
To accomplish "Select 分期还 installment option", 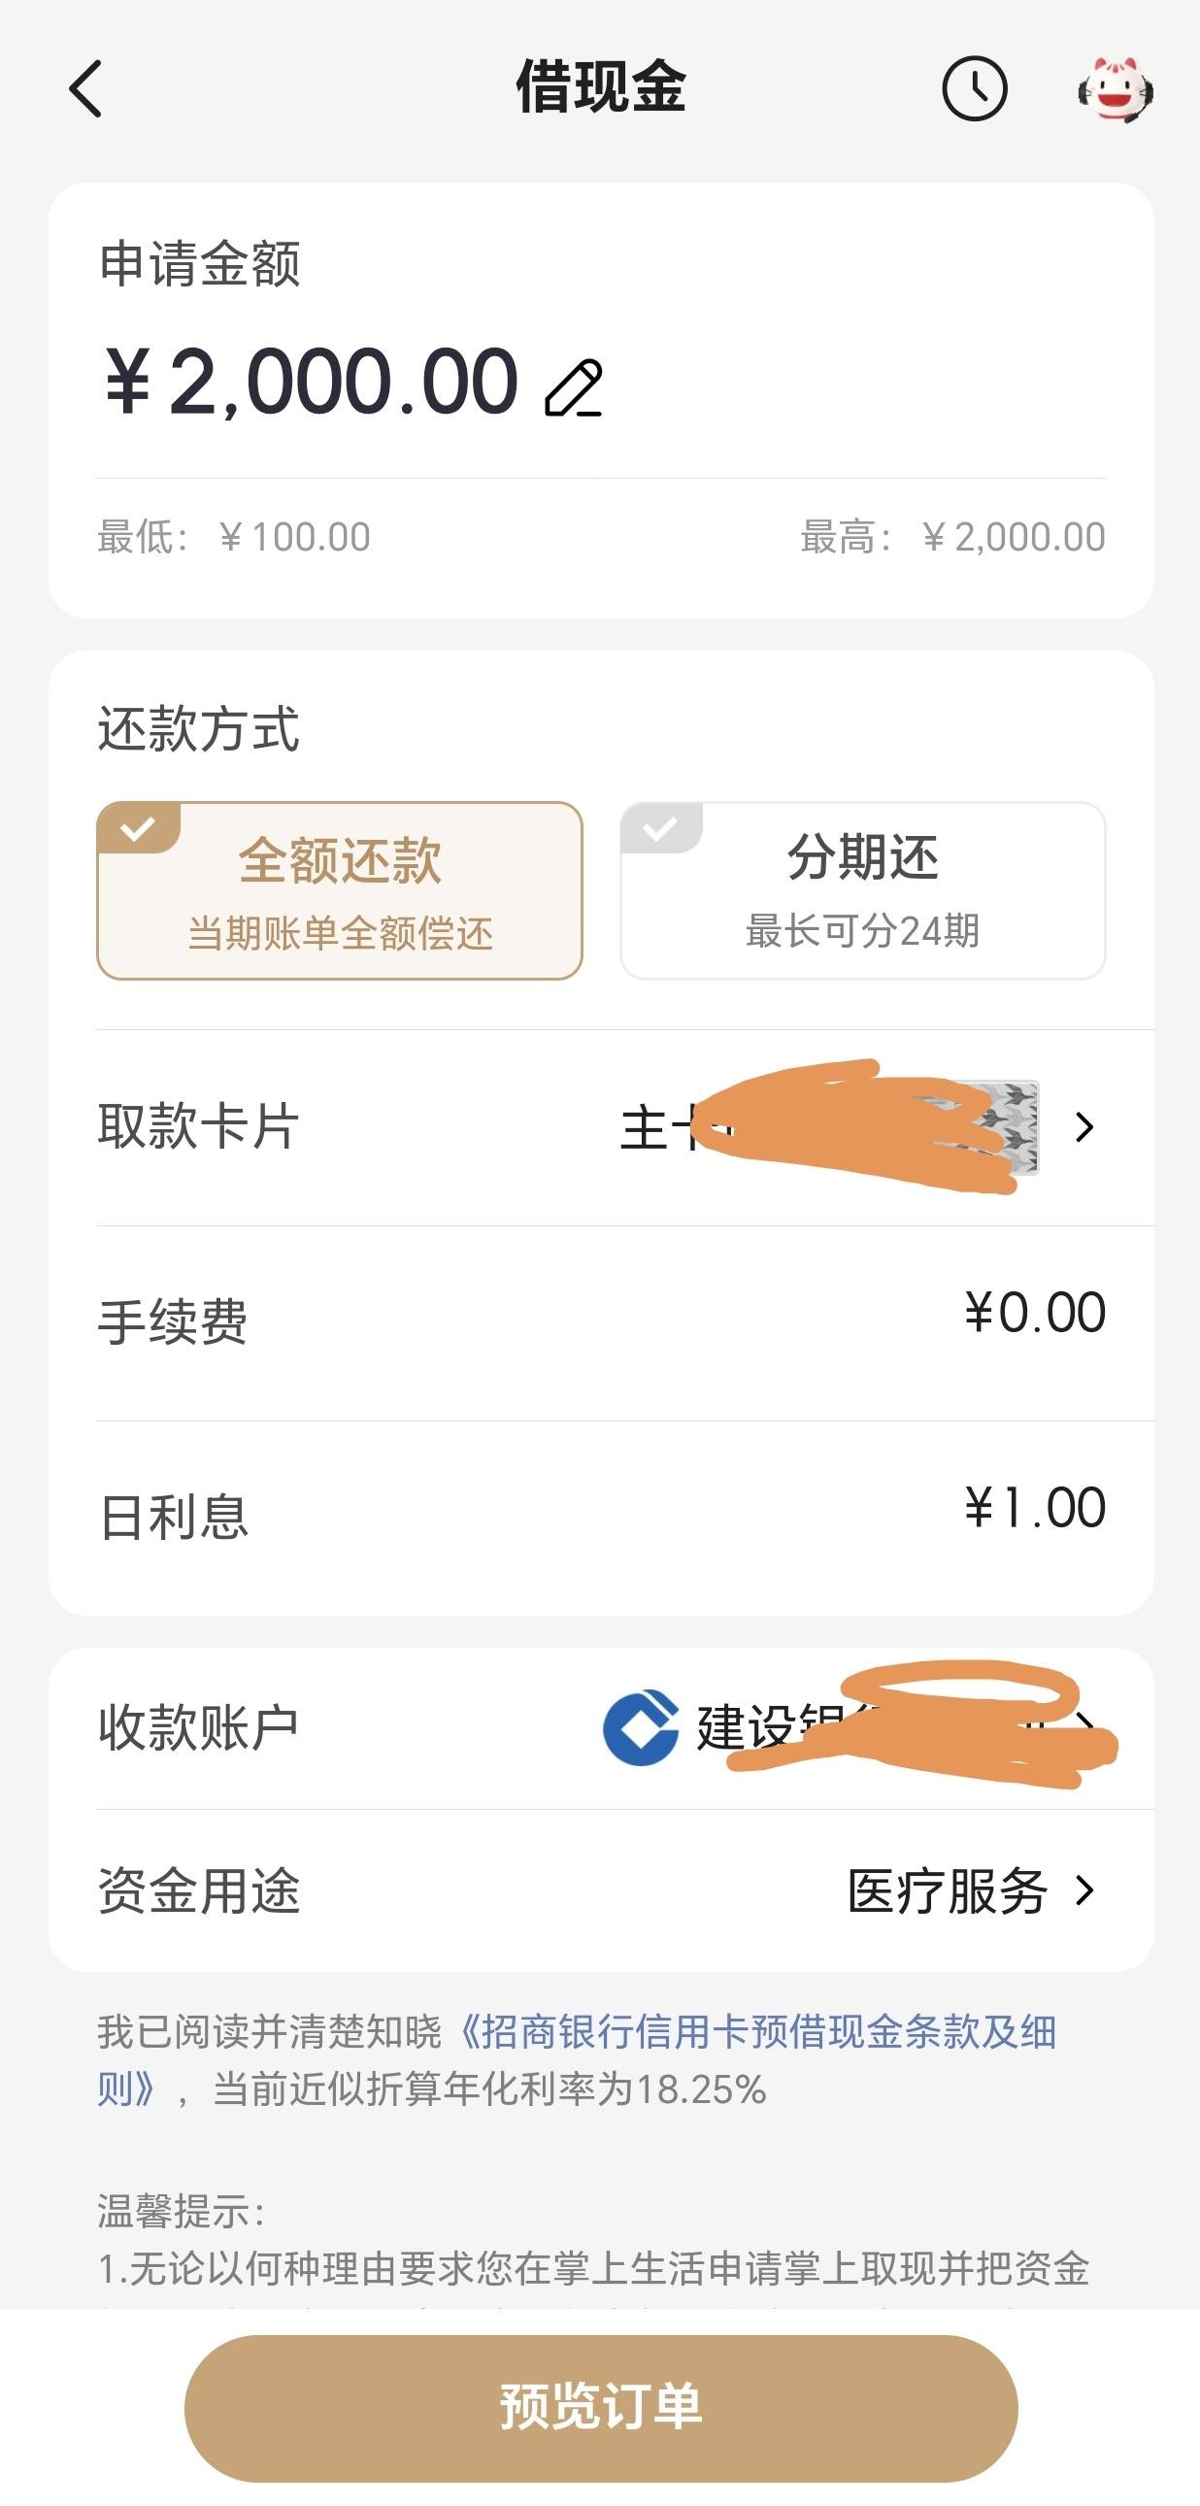I will 862,890.
